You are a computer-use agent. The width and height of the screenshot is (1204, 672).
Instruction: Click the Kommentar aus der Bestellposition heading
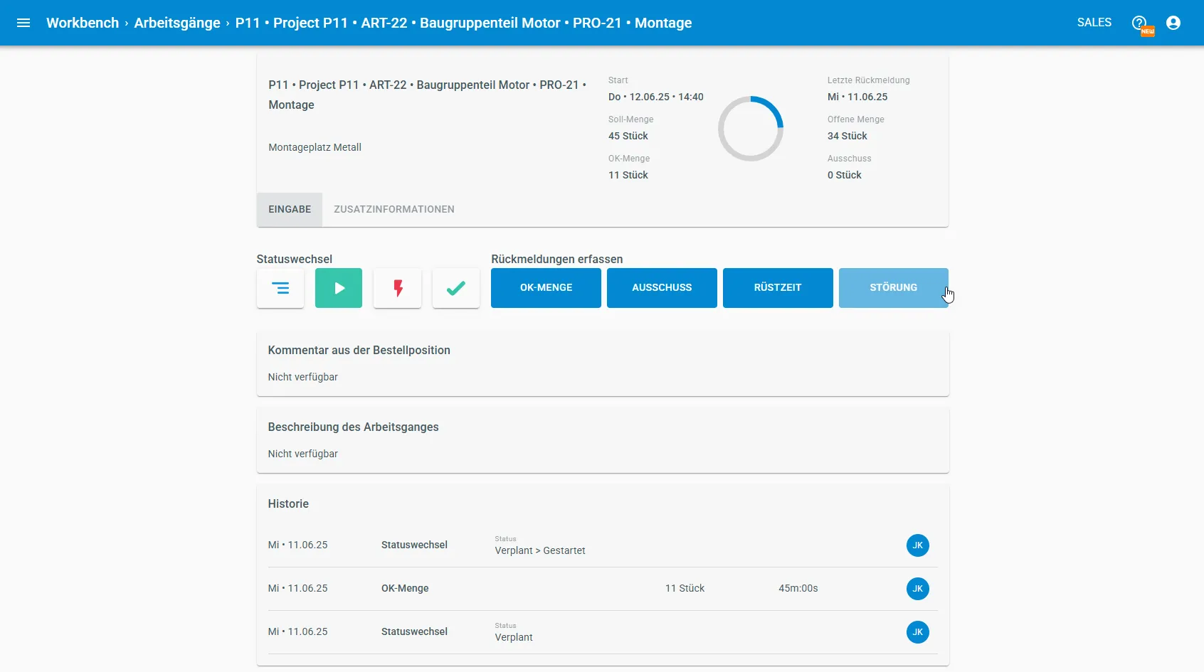(359, 351)
